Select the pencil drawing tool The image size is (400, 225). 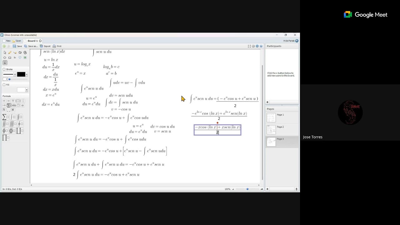point(10,52)
